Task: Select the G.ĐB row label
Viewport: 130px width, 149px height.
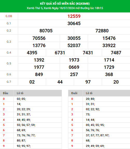Action: click(9, 16)
